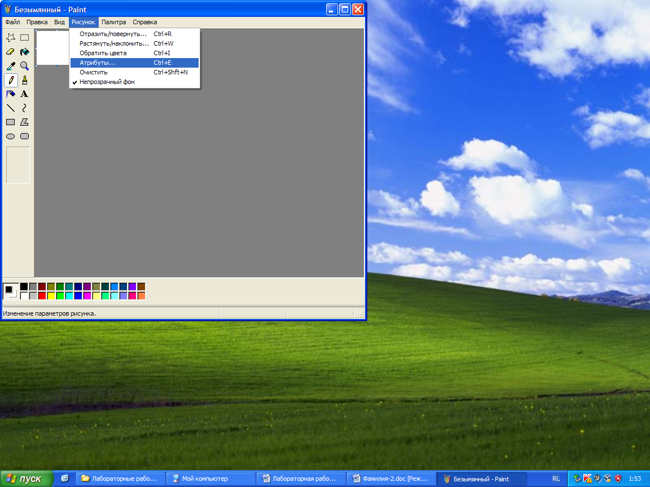Close the open Рисунок menu

84,22
